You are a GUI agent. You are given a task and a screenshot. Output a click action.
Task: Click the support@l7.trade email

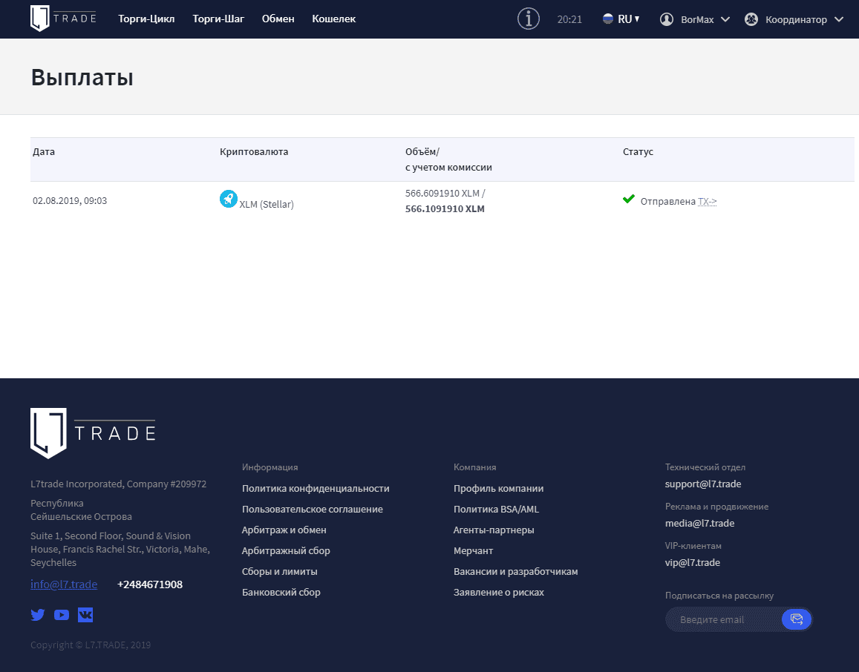(x=703, y=484)
